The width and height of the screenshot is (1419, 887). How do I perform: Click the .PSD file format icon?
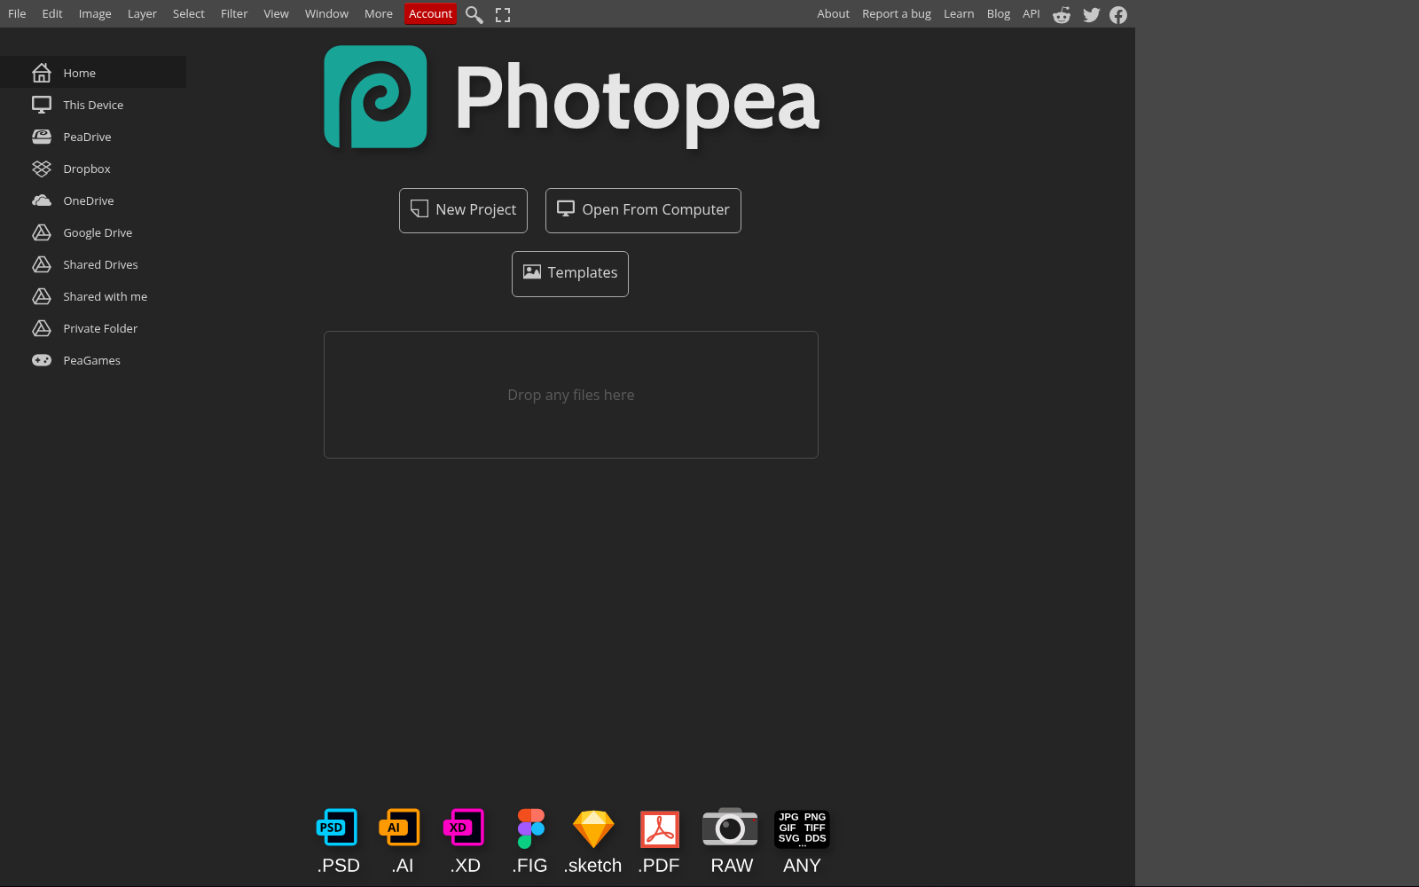[x=337, y=828]
